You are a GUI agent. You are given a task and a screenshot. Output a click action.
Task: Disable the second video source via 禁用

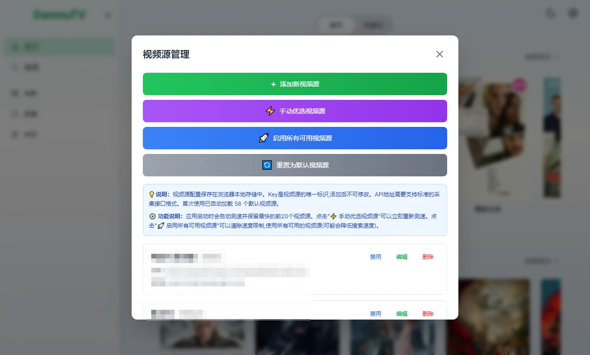[375, 314]
